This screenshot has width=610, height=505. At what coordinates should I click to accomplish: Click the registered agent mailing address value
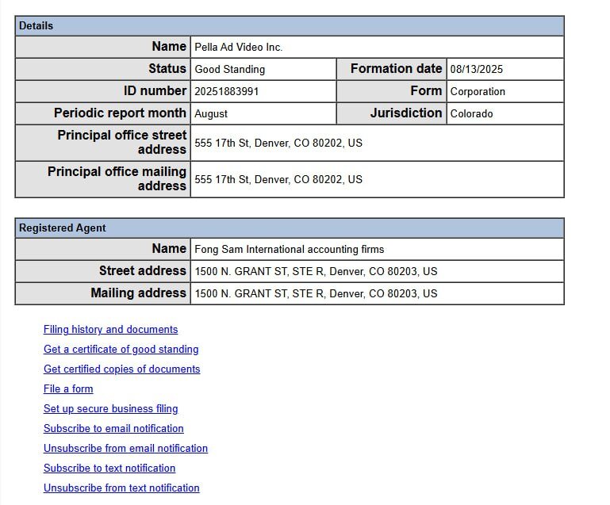[x=316, y=294]
